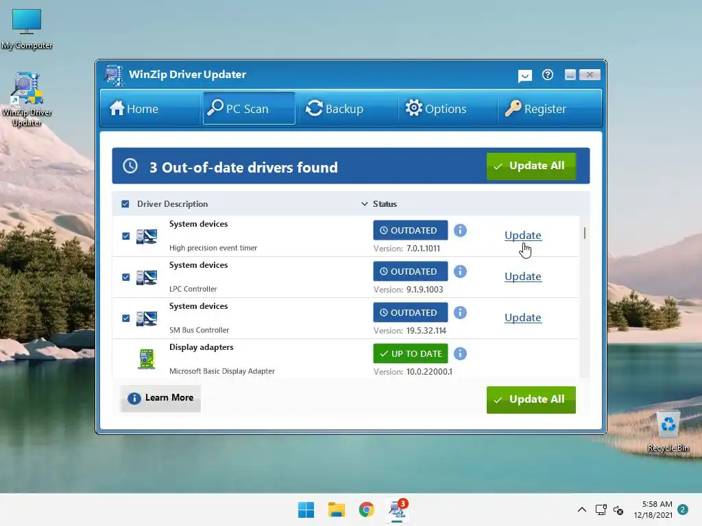Click the Driver Description column header
The image size is (702, 526).
172,204
